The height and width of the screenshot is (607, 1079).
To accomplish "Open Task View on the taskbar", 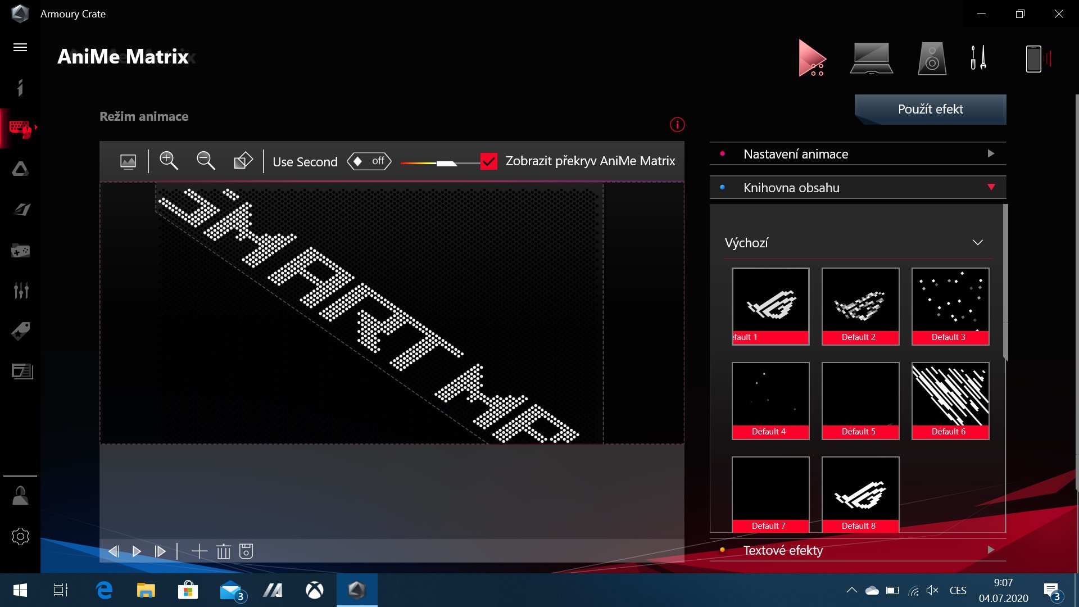I will [x=61, y=590].
